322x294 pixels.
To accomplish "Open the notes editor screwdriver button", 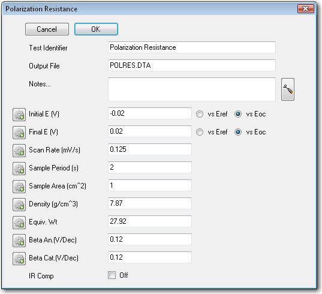I will (x=288, y=89).
